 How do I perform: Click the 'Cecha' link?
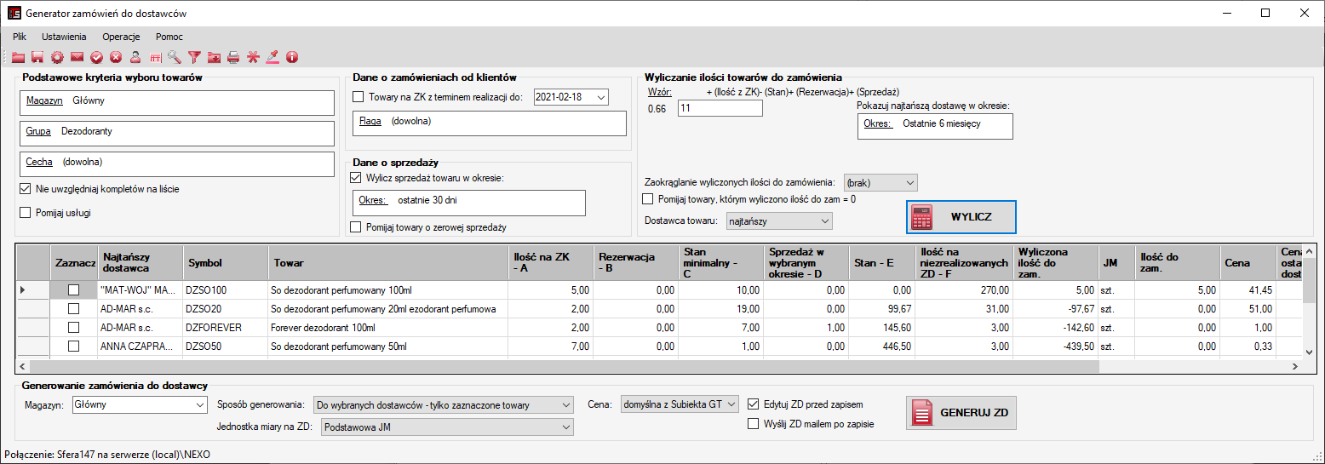[39, 162]
